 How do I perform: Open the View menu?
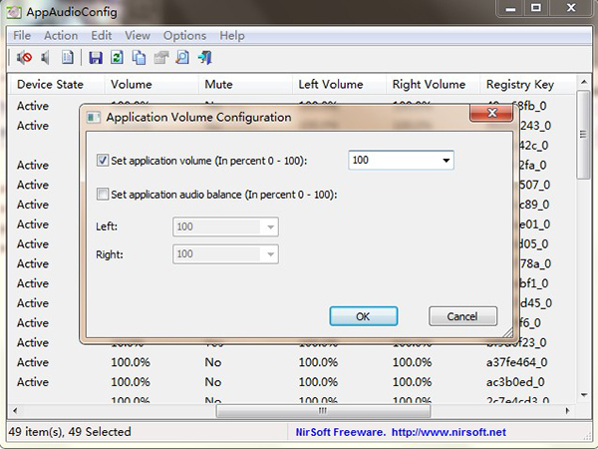coord(138,36)
